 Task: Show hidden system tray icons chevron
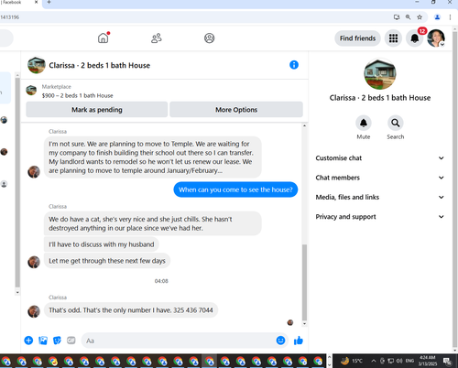pos(374,361)
